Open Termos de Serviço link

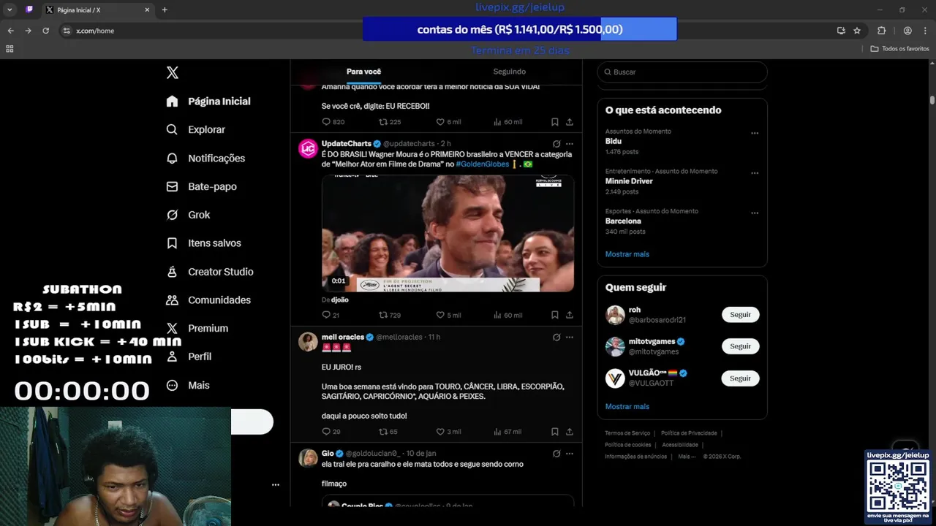point(627,433)
